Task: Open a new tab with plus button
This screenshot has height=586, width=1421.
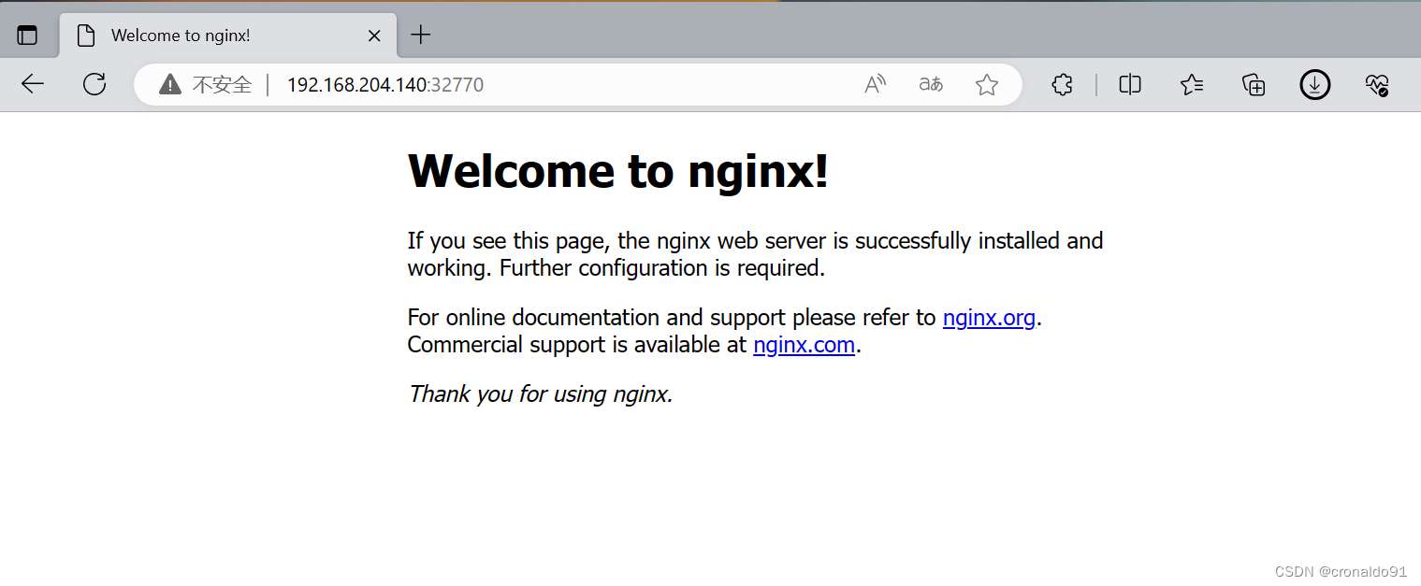Action: coord(421,36)
